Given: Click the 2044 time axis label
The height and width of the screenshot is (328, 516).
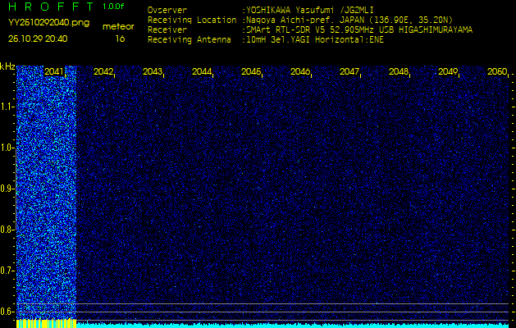Looking at the screenshot, I should coord(202,72).
